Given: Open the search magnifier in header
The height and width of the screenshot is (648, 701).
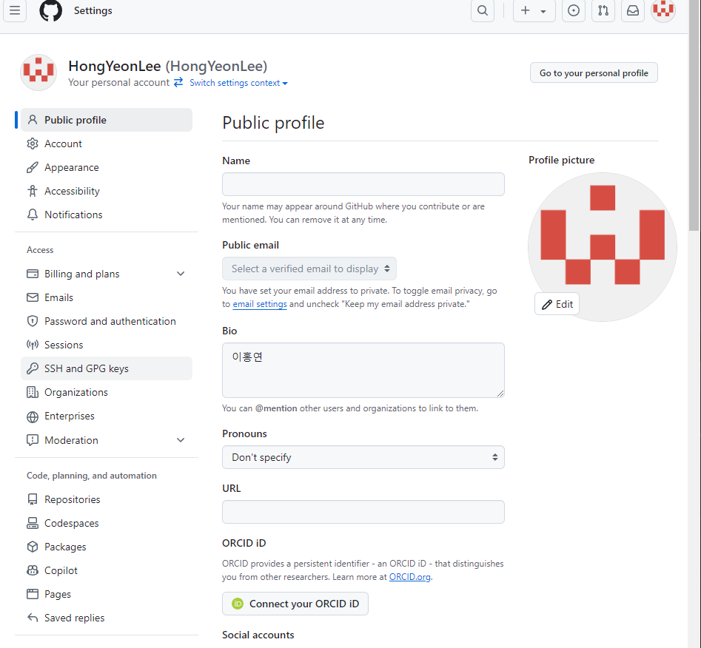Looking at the screenshot, I should coord(483,10).
